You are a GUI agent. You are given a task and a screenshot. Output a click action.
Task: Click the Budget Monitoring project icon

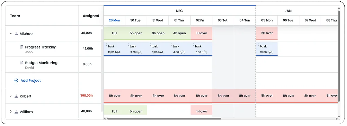pos(21,63)
